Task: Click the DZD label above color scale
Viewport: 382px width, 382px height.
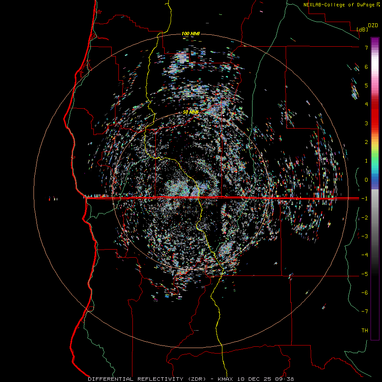Action: [x=373, y=25]
